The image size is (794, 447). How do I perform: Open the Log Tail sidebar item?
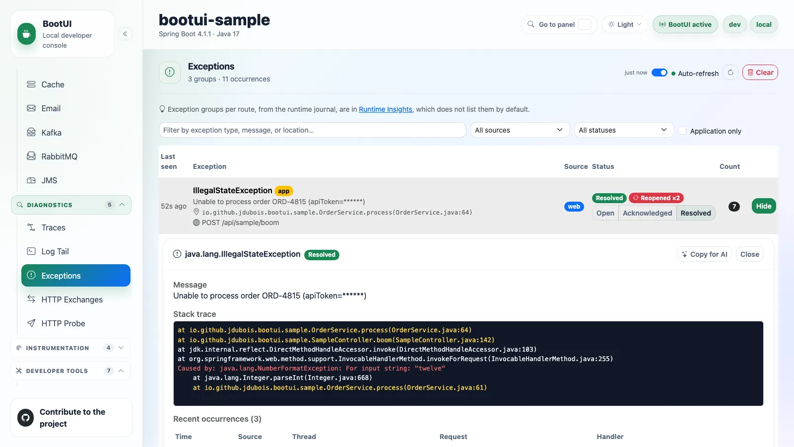76,251
